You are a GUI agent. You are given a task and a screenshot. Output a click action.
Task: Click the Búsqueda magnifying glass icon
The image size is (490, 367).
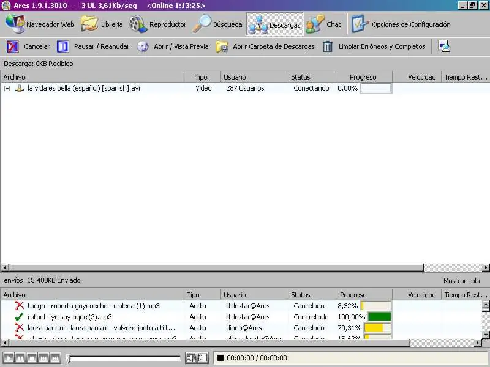click(x=202, y=24)
